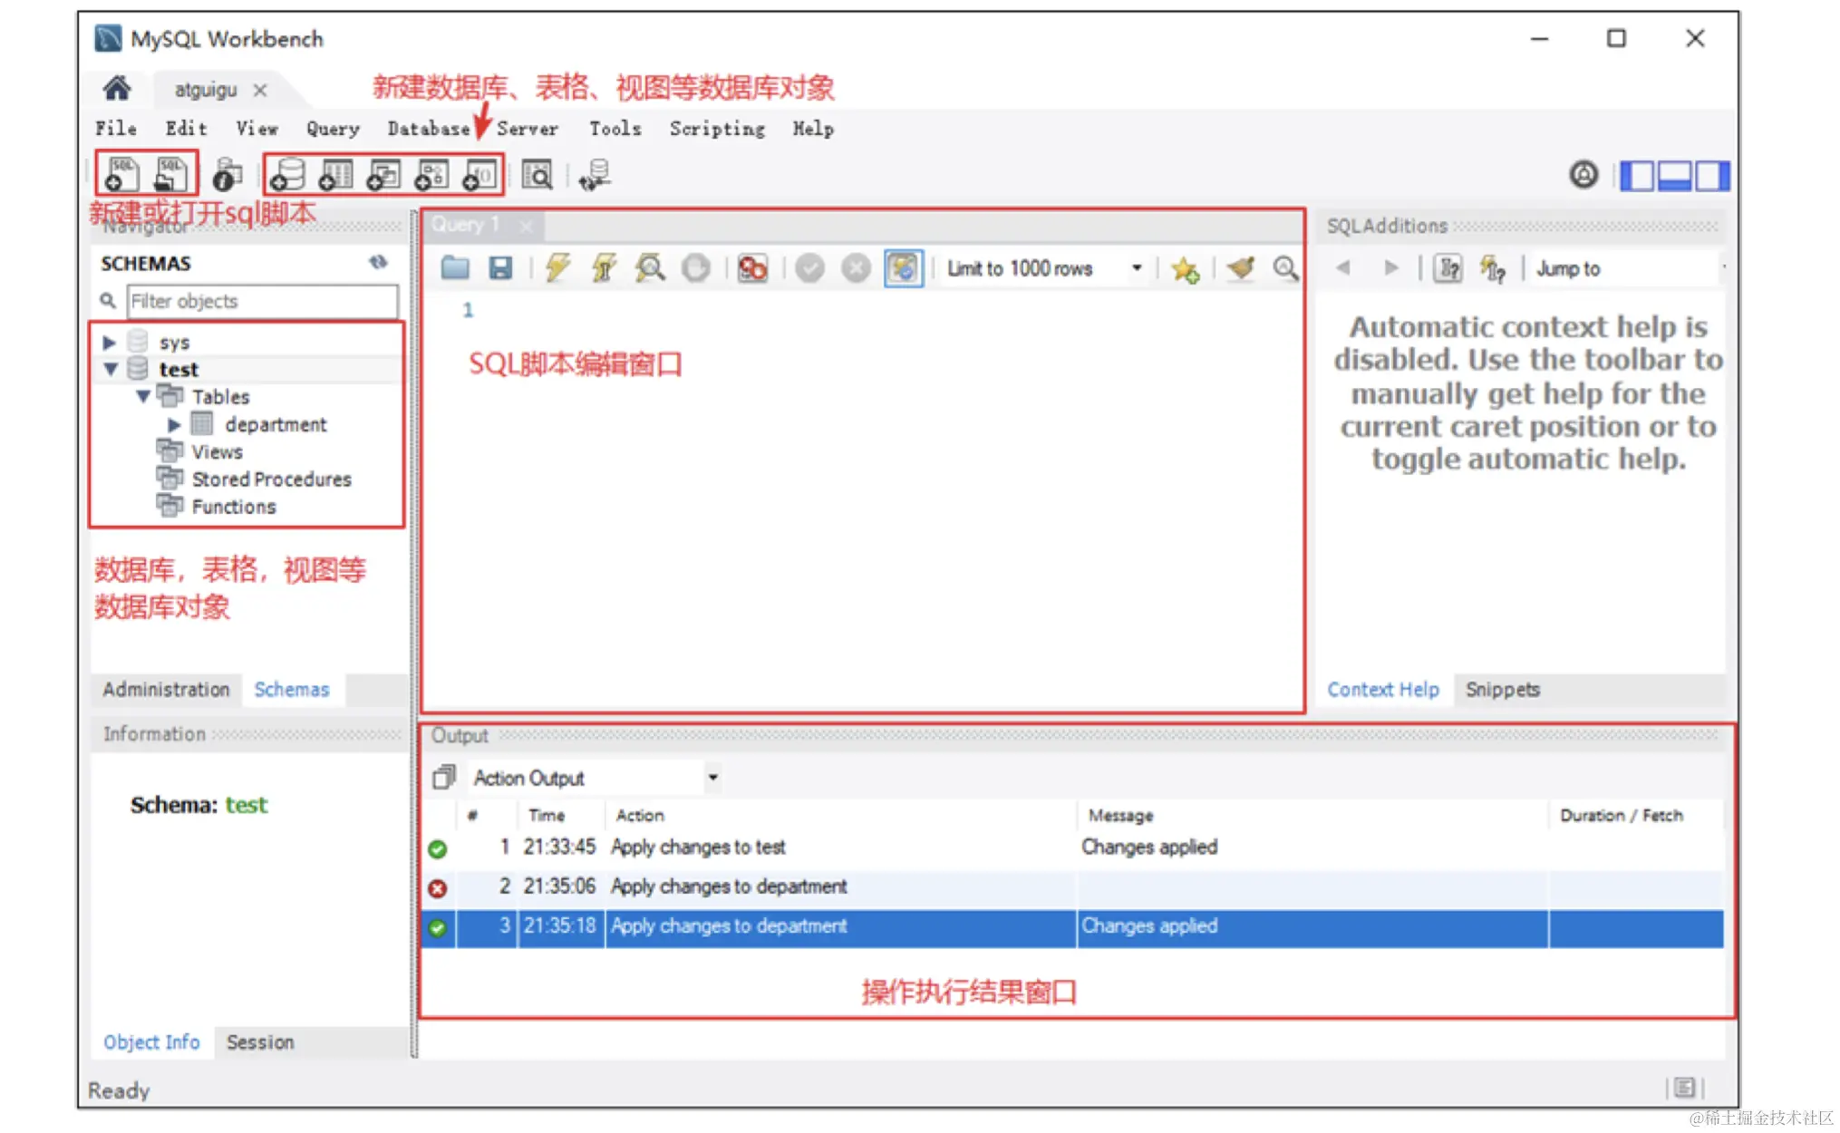Toggle left sidebar visibility

(1637, 175)
